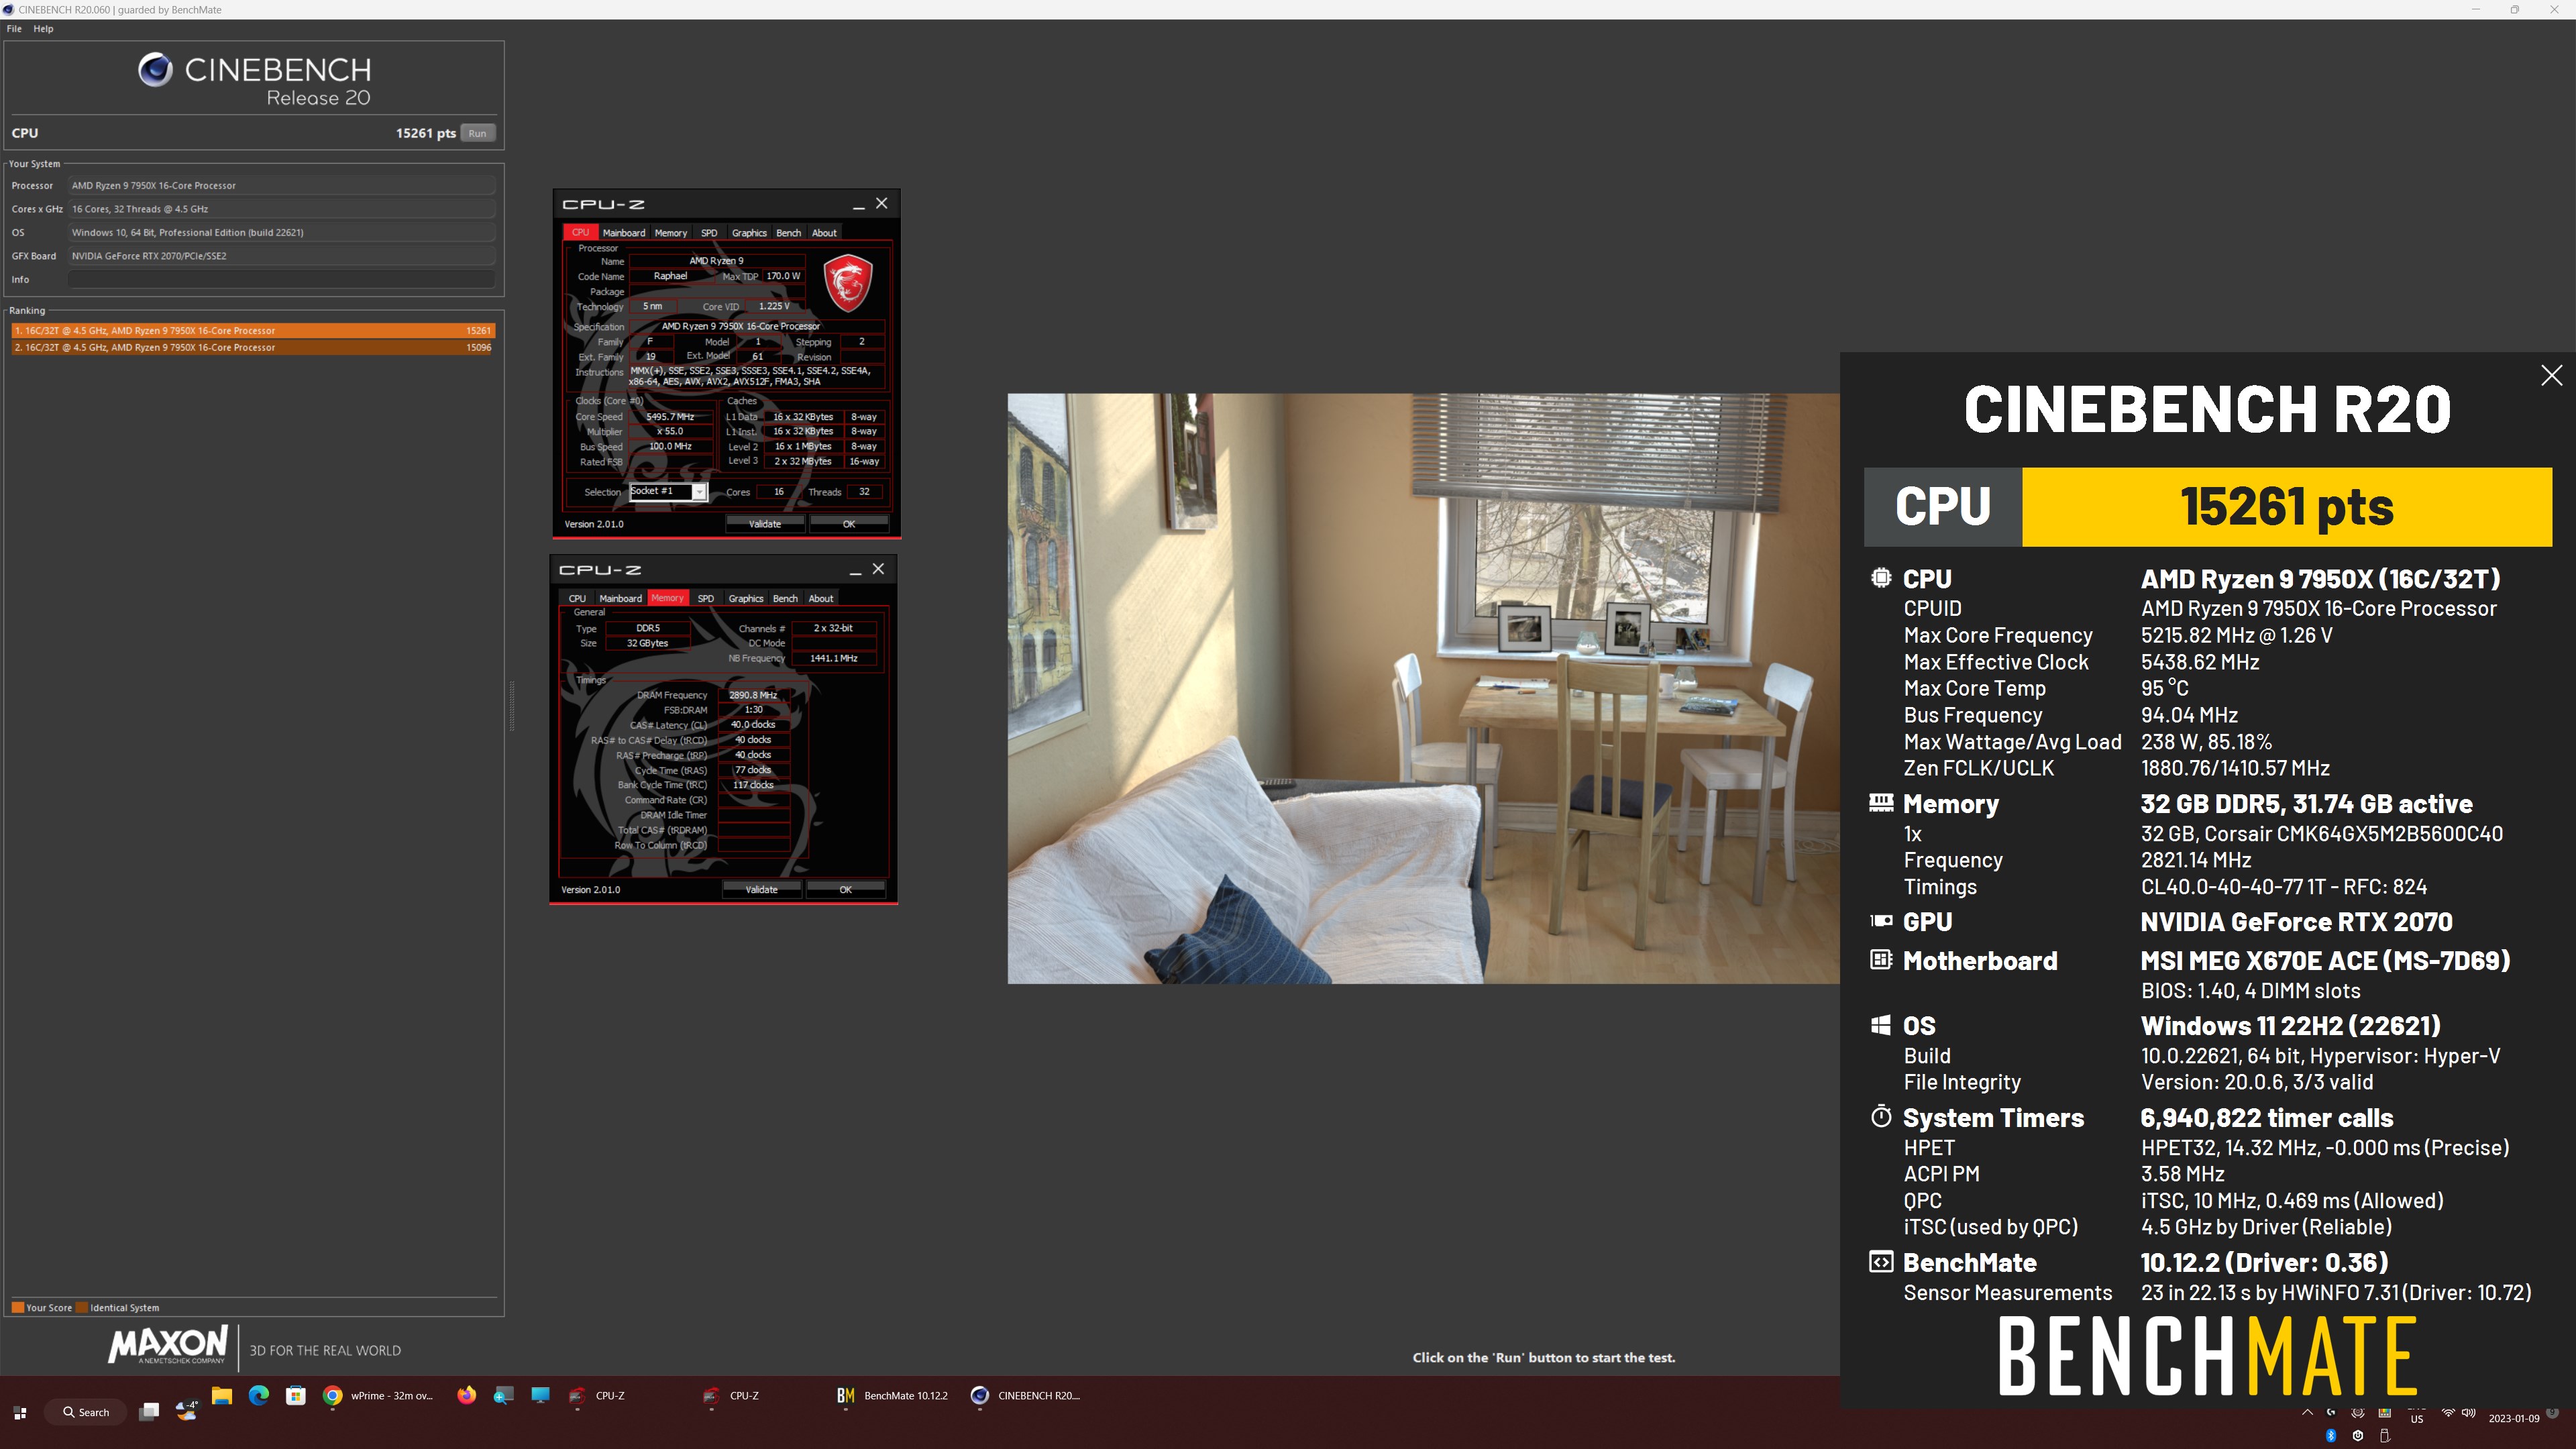Viewport: 2576px width, 1449px height.
Task: Open Graphics tab in bottom CPU-Z window
Action: (746, 599)
